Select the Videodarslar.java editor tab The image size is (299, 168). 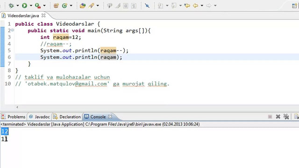tap(23, 15)
